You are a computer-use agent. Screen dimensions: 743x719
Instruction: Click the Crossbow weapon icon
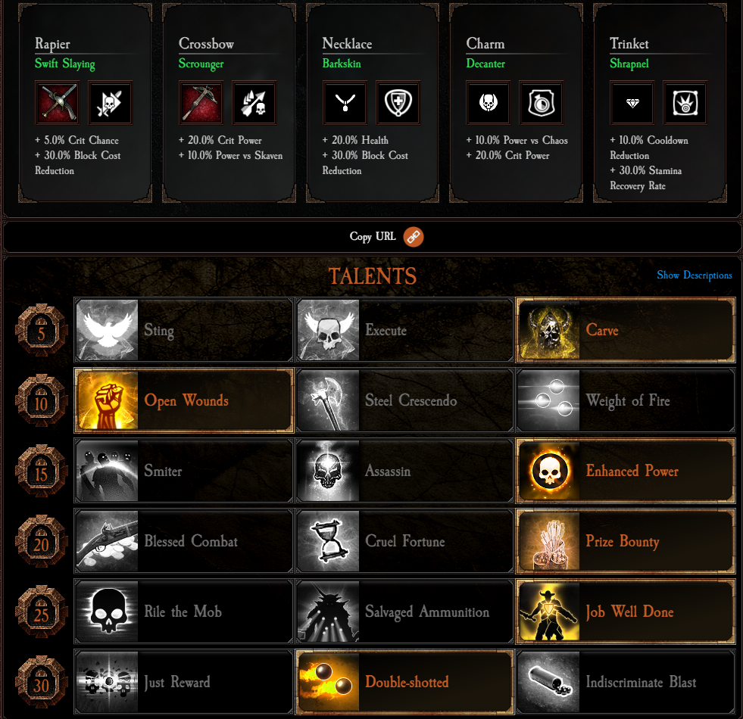(201, 103)
